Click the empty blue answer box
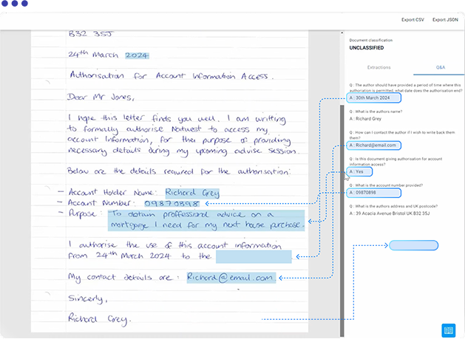 pyautogui.click(x=413, y=245)
